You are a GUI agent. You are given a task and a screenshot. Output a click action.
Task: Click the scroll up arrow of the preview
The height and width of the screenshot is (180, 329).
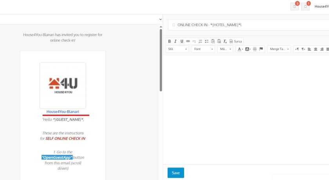161,27
